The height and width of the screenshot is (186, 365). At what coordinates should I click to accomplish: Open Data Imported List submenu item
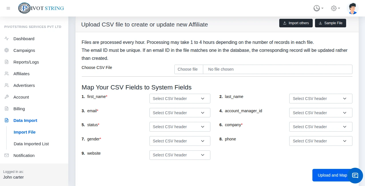31,144
